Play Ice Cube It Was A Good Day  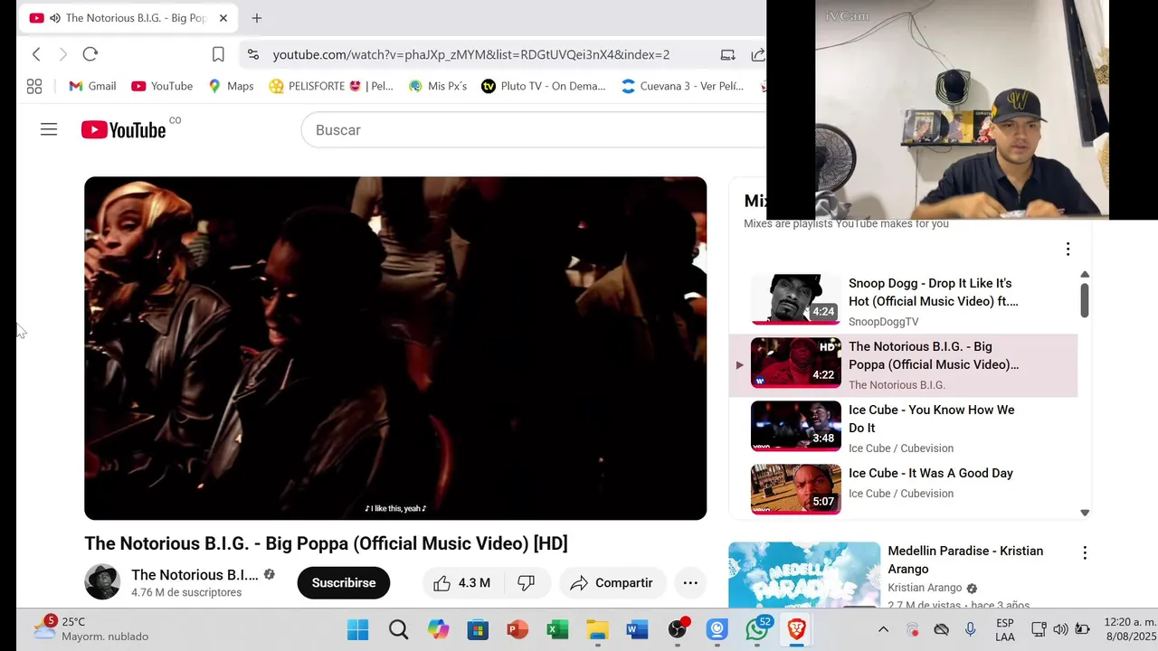(x=914, y=489)
